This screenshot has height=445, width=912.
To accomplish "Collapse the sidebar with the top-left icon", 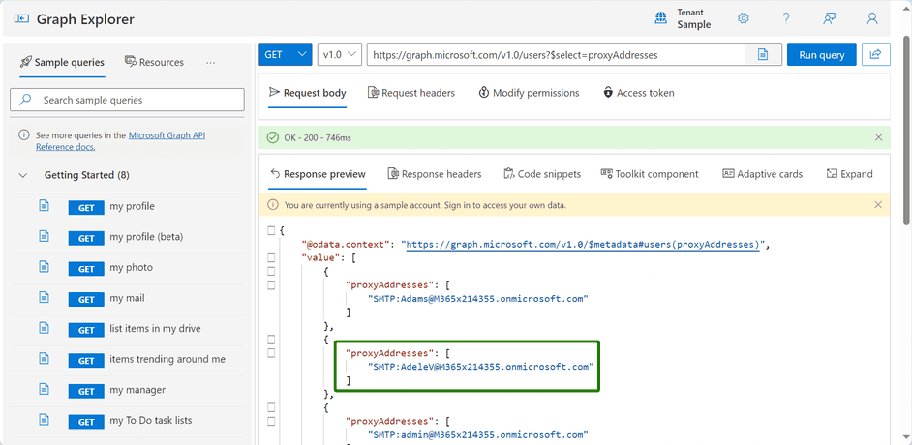I will (x=21, y=19).
